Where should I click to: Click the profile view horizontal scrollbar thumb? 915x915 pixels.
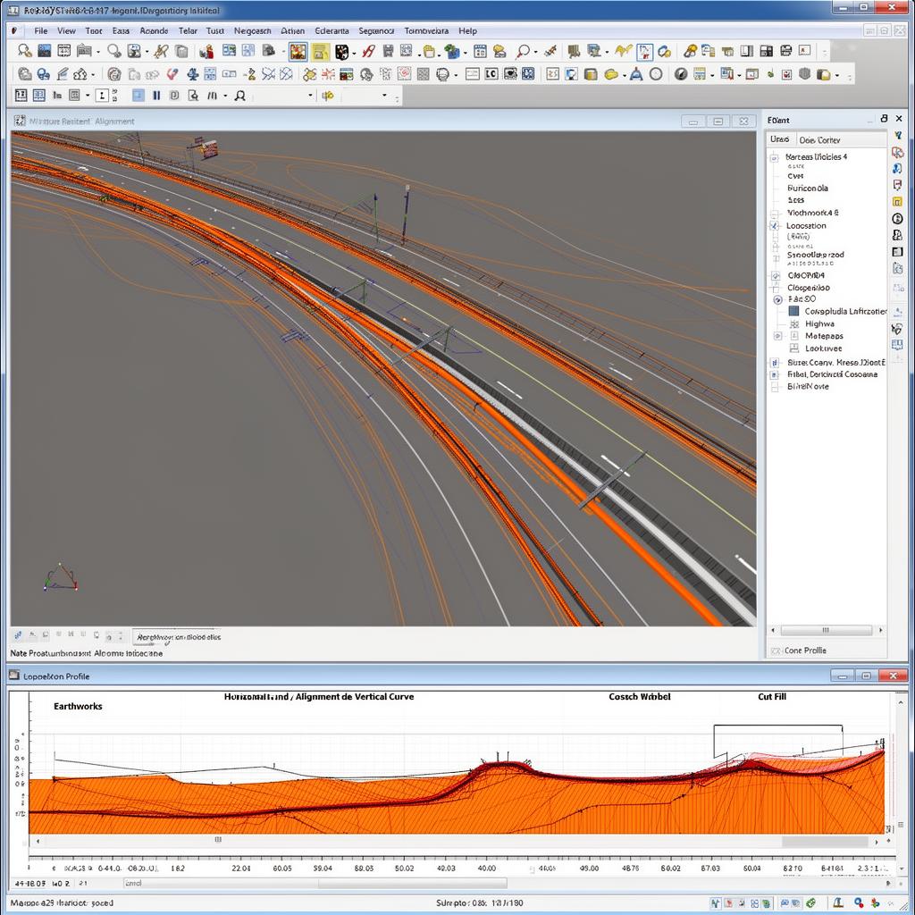coord(218,840)
